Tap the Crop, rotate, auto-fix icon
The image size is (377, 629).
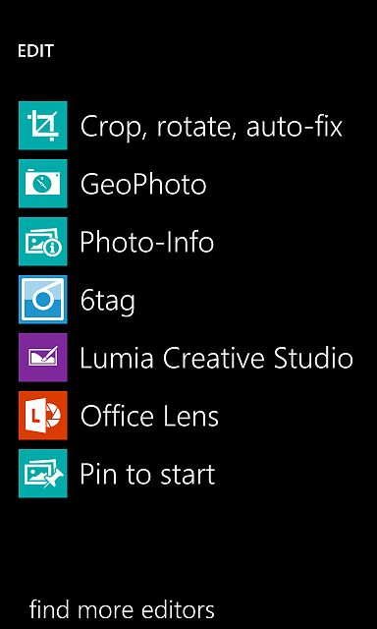click(x=43, y=126)
